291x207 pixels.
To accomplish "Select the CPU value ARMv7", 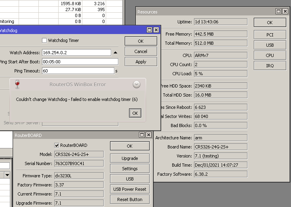I will point(221,55).
